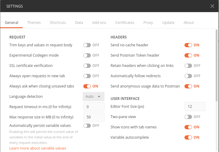Click the SSL certificate verification label
Screen dimensions: 219x152
point(31,66)
